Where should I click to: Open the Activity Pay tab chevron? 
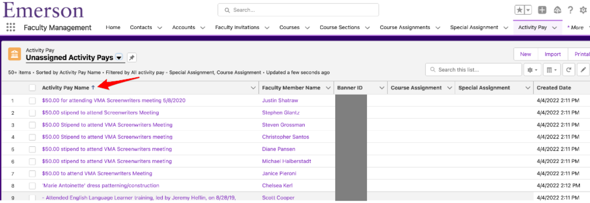(554, 28)
